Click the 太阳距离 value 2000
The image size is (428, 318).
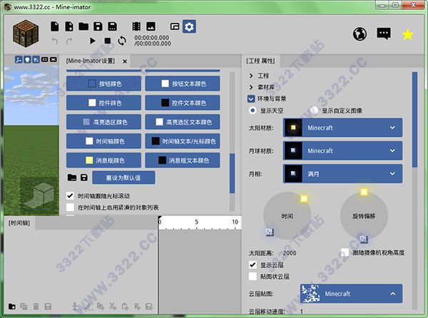pos(290,253)
